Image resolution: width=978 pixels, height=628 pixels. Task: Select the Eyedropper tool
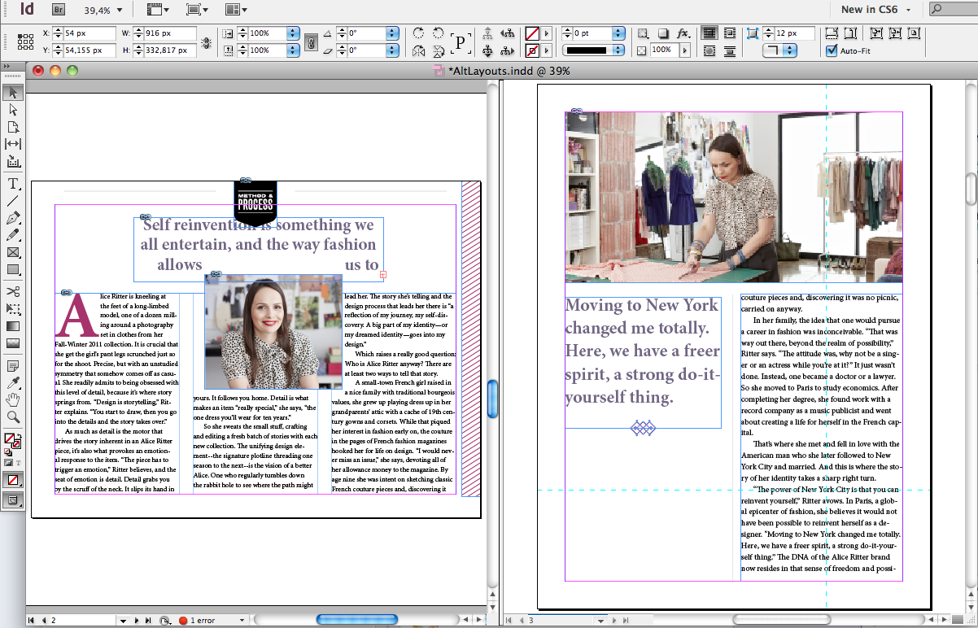tap(13, 382)
